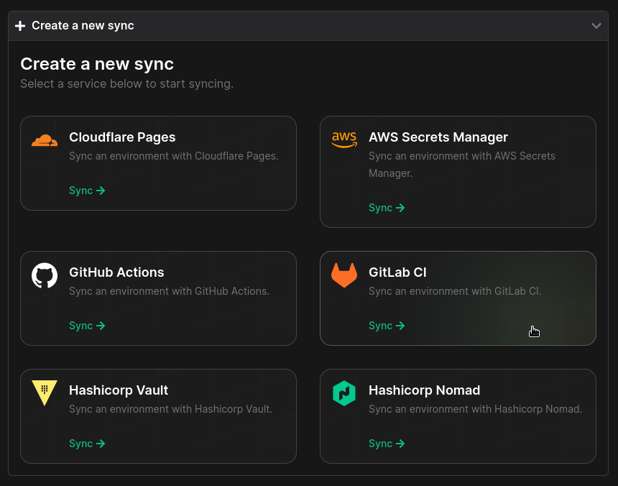The height and width of the screenshot is (486, 618).
Task: Click the Cloudflare Pages logo icon
Action: point(45,140)
